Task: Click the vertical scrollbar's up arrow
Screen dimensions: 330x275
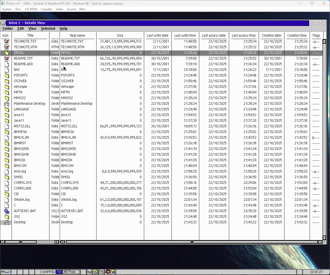Action: point(324,42)
